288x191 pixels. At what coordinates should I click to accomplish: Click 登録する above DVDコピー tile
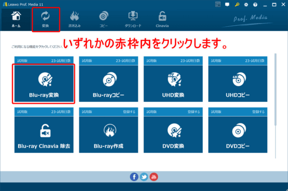[x=258, y=112]
